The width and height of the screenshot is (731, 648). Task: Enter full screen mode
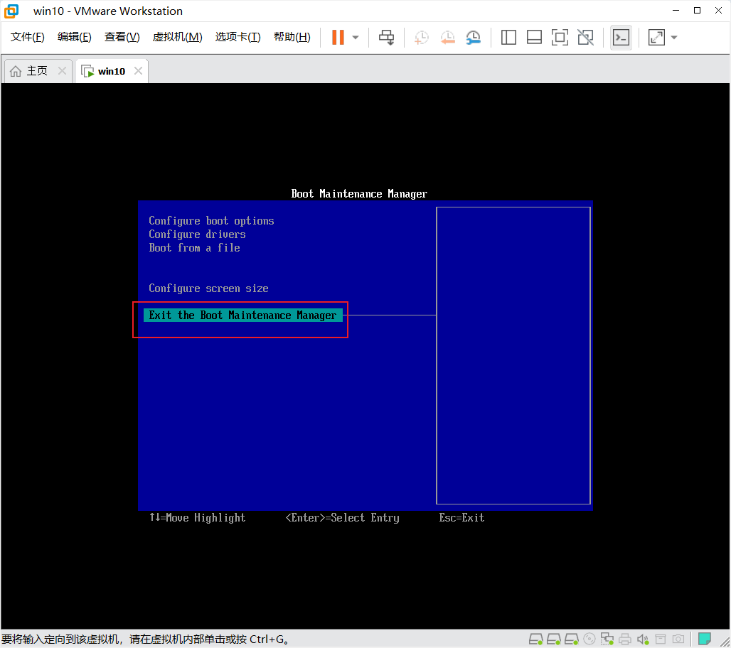tap(560, 37)
